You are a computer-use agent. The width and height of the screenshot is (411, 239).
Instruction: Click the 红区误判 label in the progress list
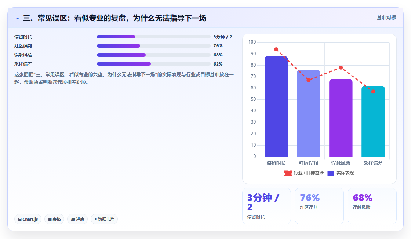click(23, 46)
